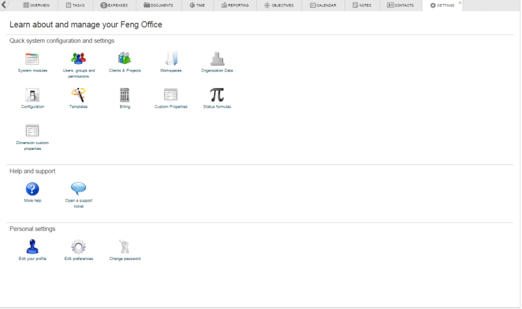This screenshot has height=309, width=522.
Task: Open the Custom Properties icon
Action: (x=170, y=95)
